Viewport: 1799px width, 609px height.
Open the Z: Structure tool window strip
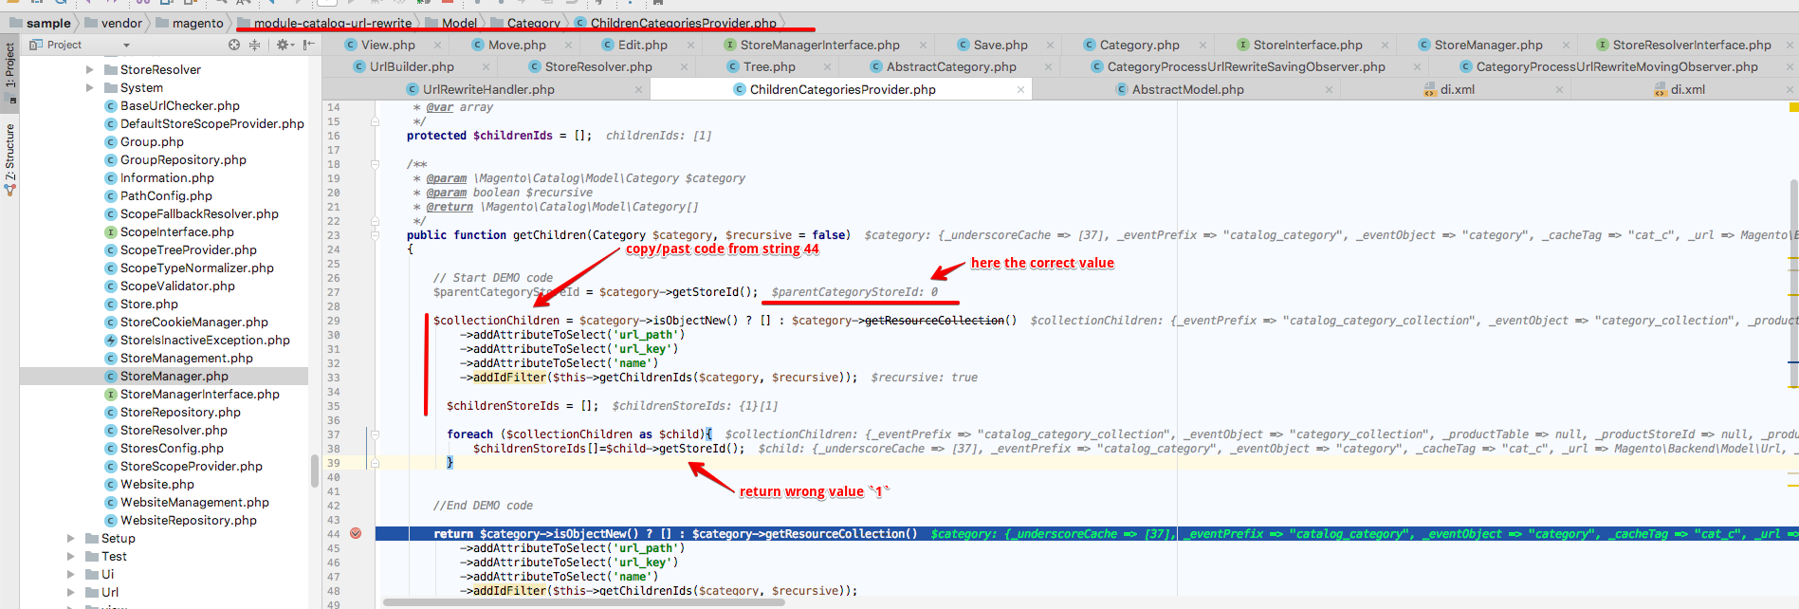coord(9,159)
